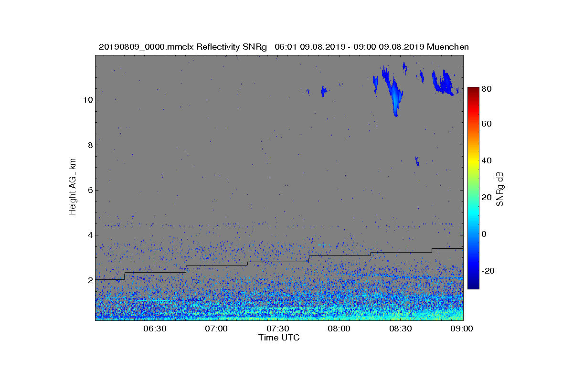Click the dark red top of the colorbar
Image resolution: width=573 pixels, height=382 pixels.
pos(473,91)
